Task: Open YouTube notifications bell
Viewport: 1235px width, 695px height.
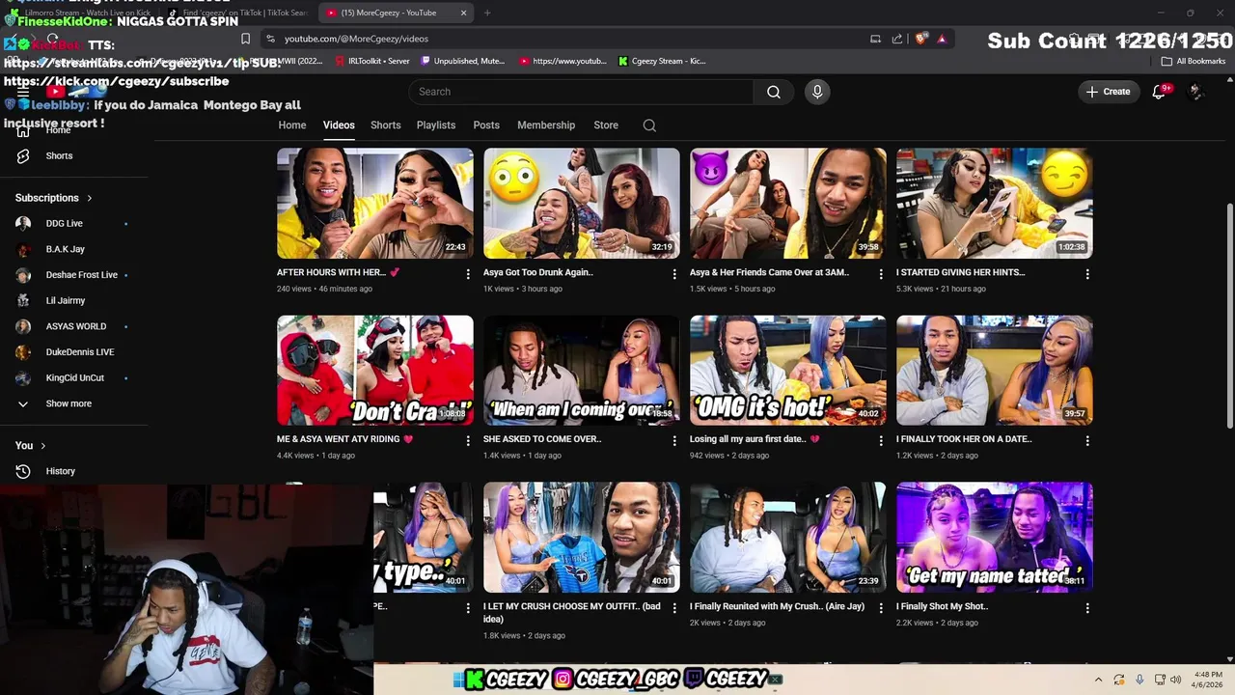Action: (x=1159, y=92)
